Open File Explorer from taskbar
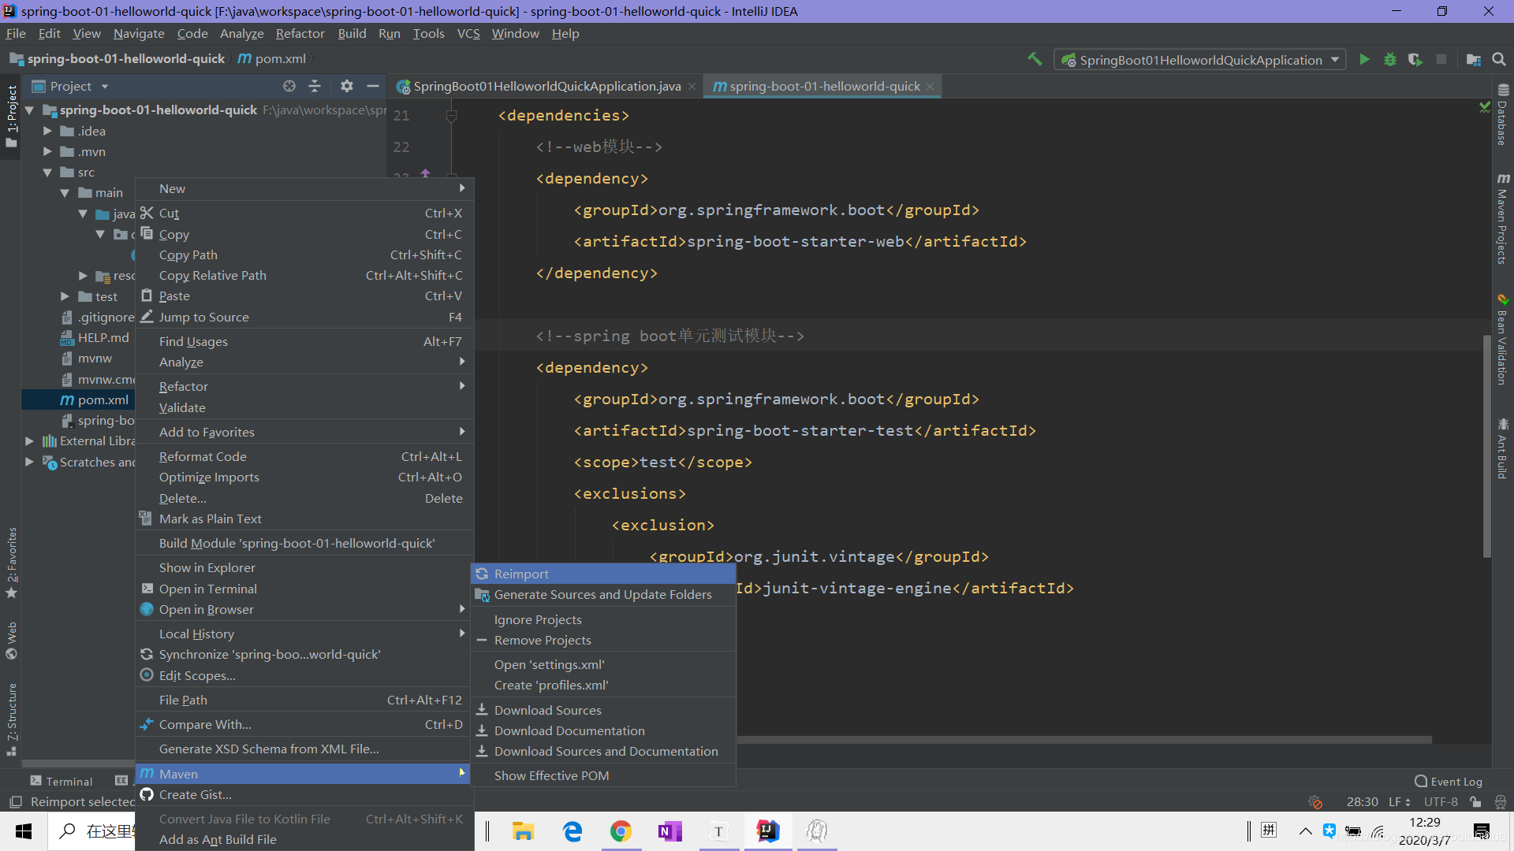Viewport: 1514px width, 851px height. click(x=523, y=831)
